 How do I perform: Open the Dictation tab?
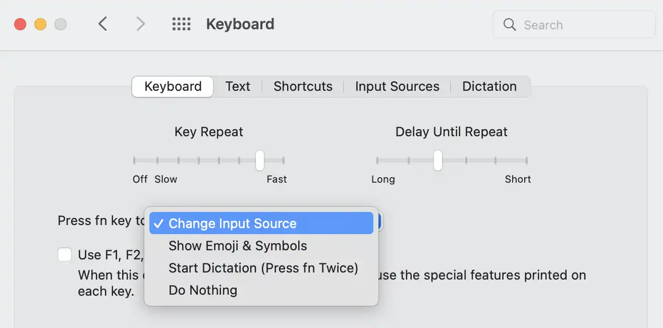click(489, 86)
